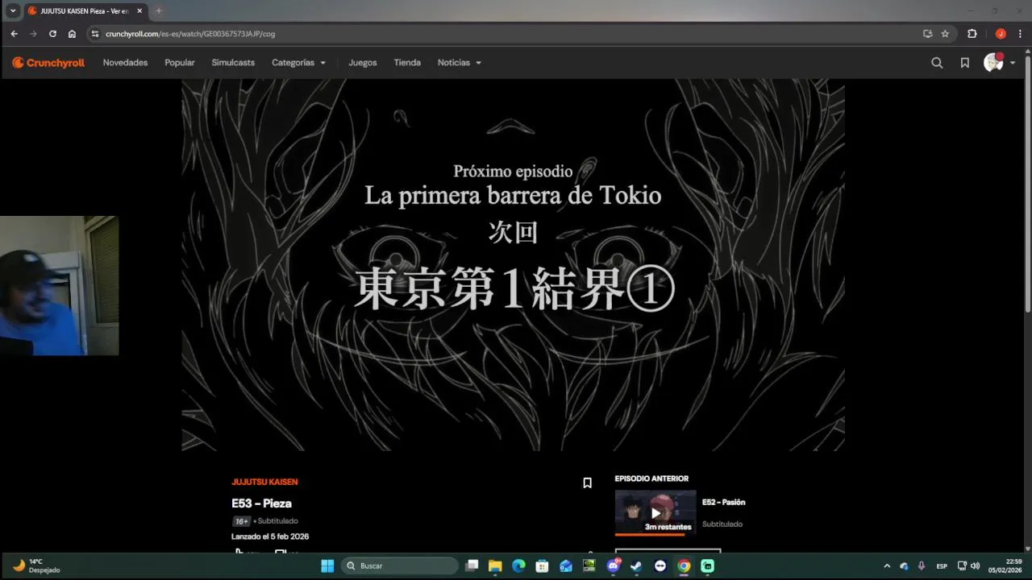Play previous episode E52 thumbnail
Viewport: 1032px width, 580px height.
[x=655, y=512]
